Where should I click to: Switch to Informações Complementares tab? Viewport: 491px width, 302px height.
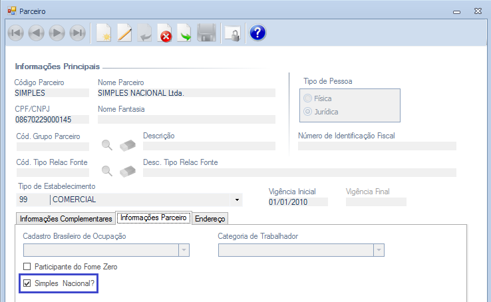click(66, 219)
